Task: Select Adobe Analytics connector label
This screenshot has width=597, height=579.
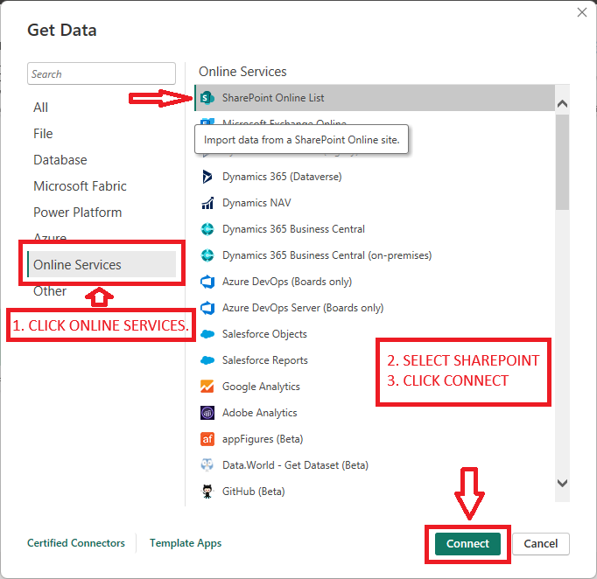Action: [x=260, y=413]
